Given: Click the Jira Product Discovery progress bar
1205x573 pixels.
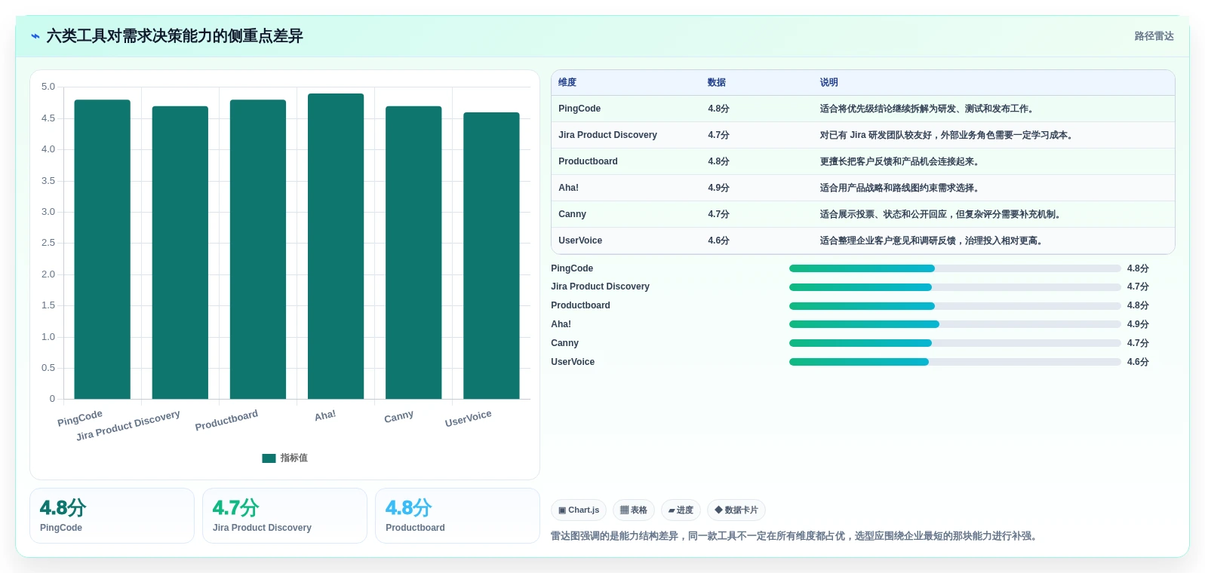Looking at the screenshot, I should (954, 287).
